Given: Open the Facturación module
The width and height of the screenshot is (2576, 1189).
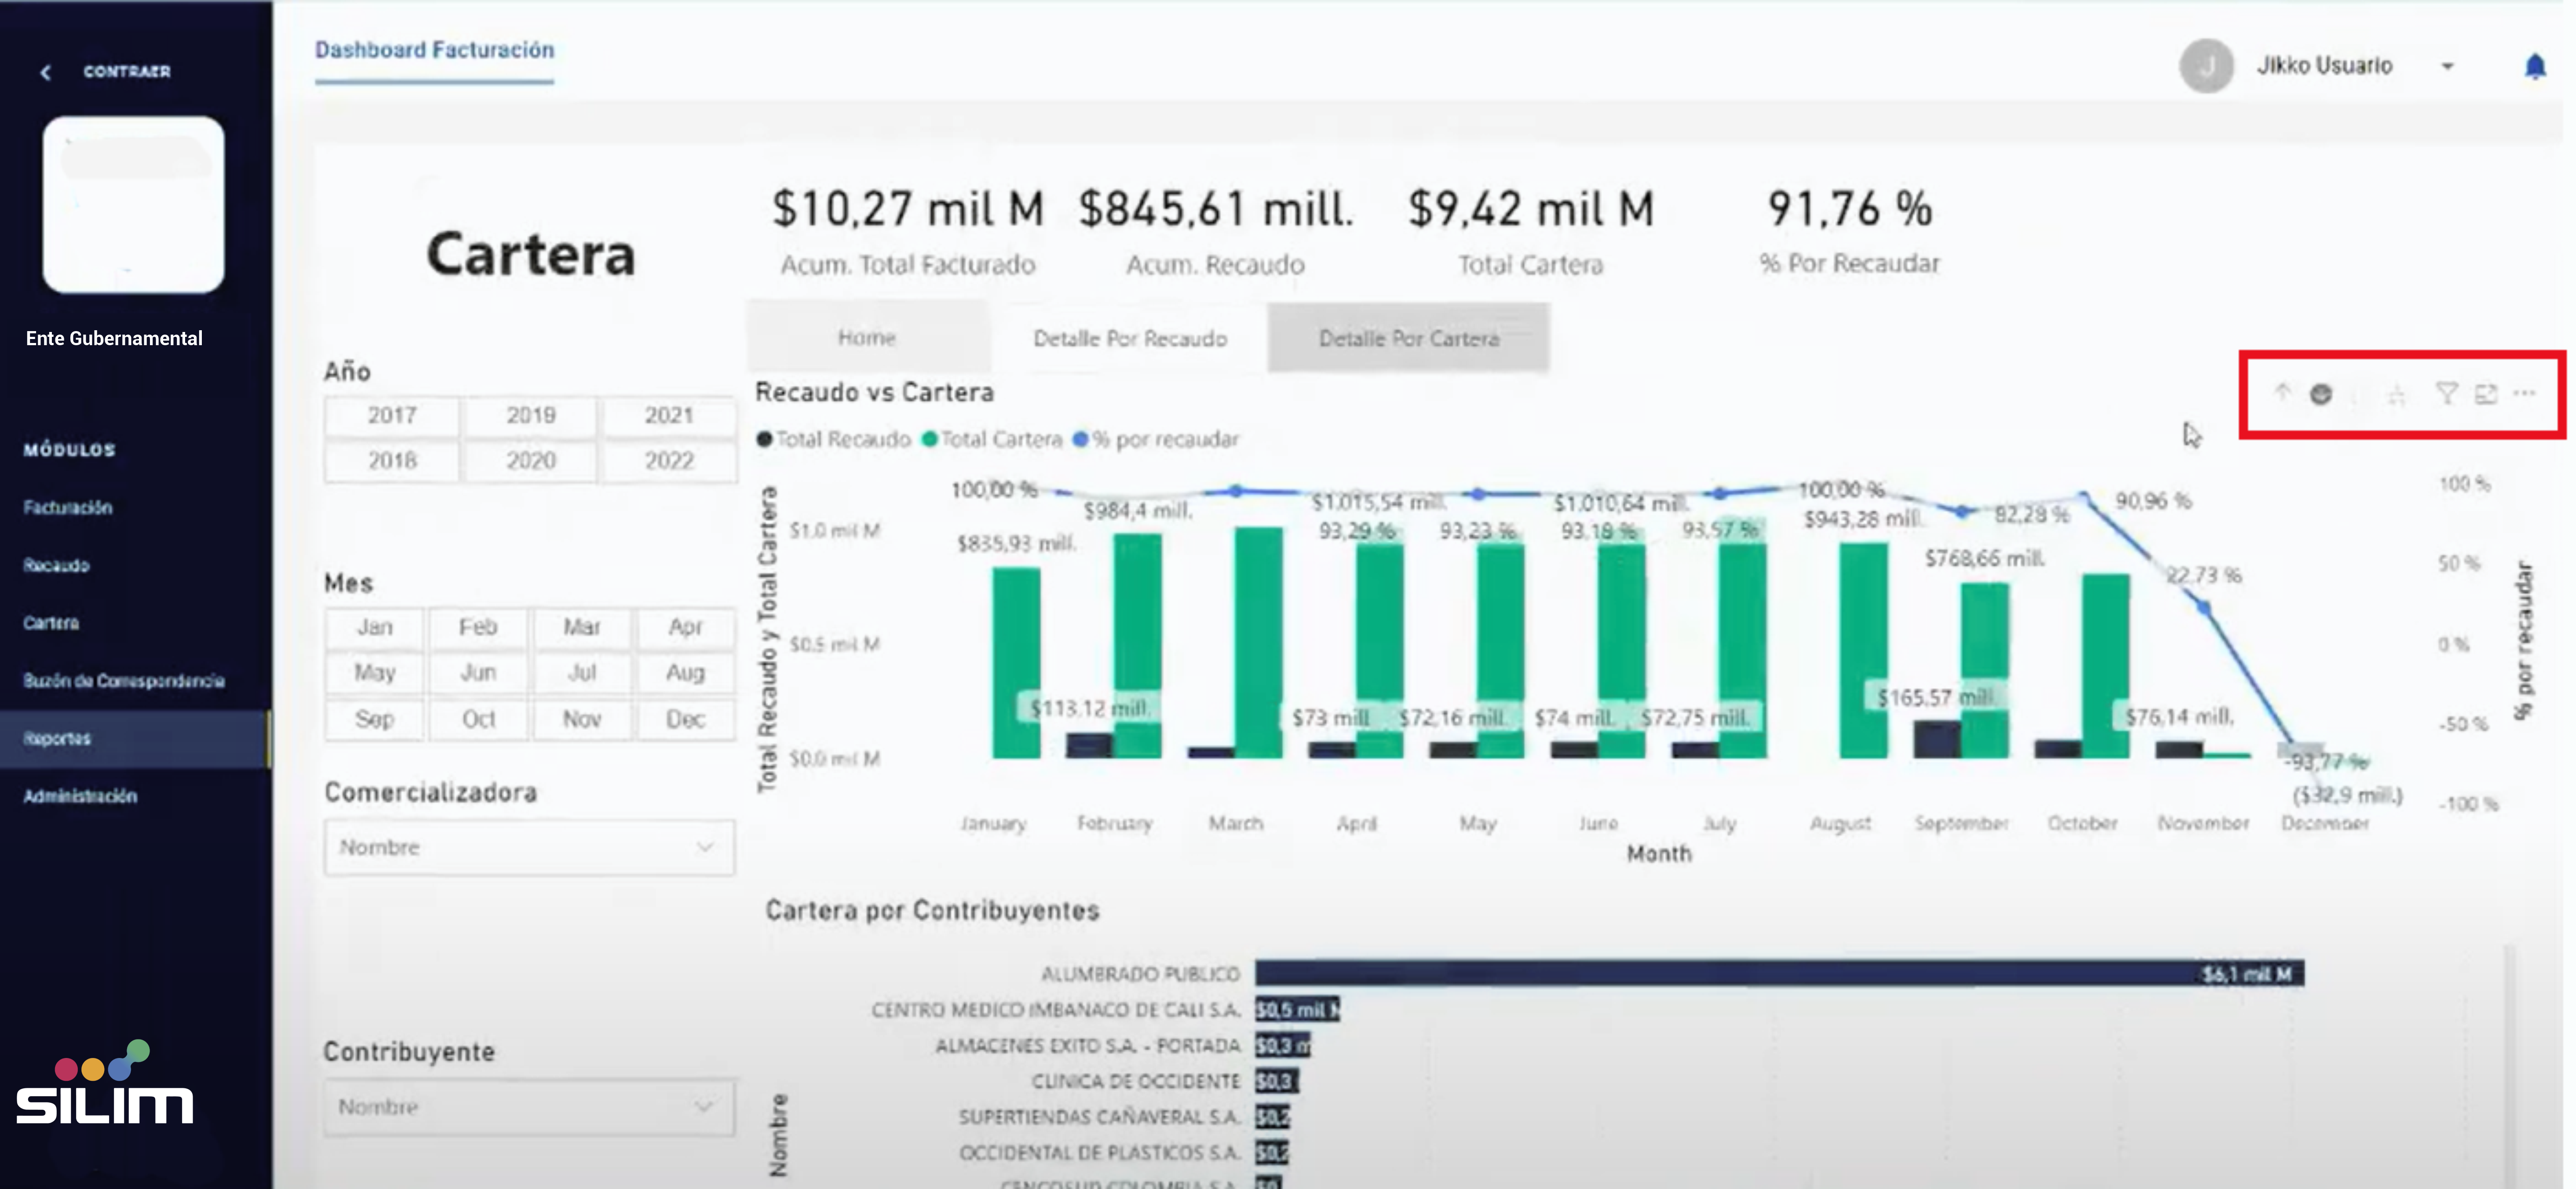Looking at the screenshot, I should coord(68,507).
